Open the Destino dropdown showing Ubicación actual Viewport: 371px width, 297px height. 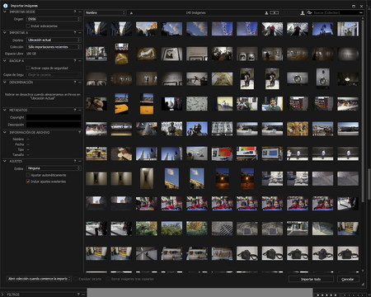[x=54, y=40]
